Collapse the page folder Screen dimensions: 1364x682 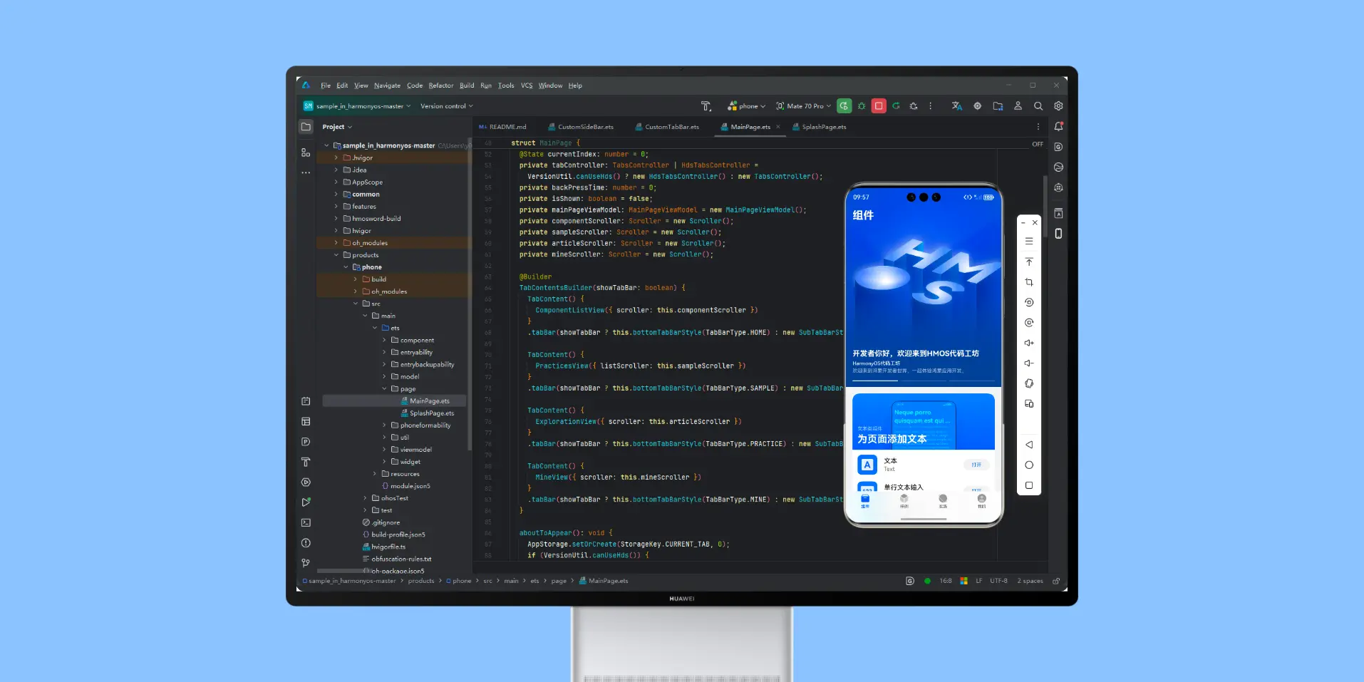click(x=384, y=389)
